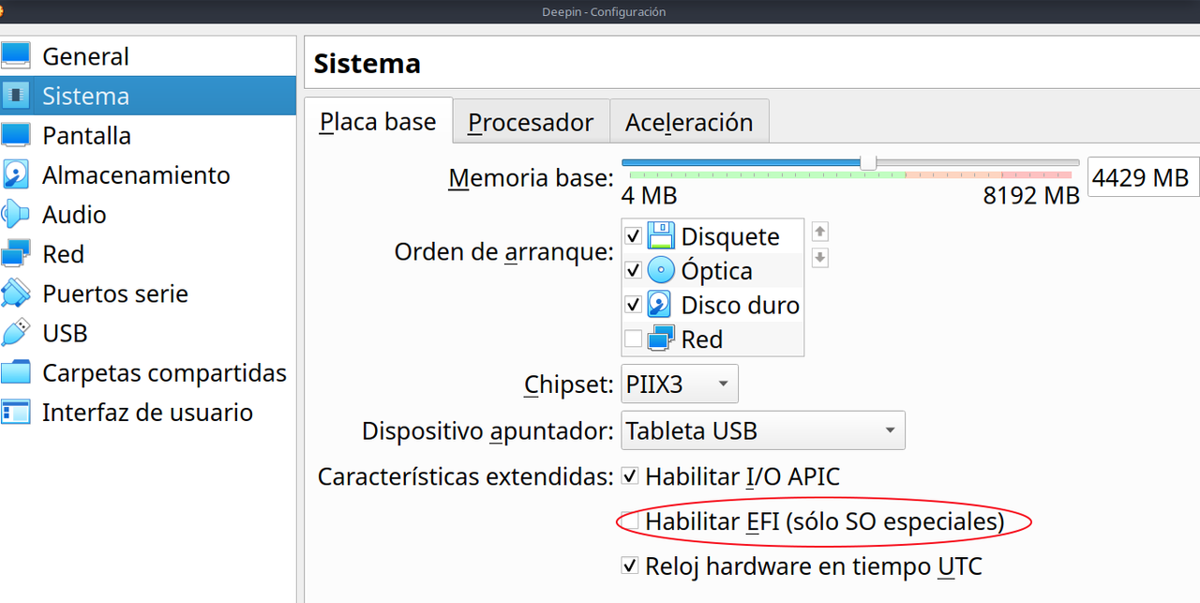Select the Óptica disc icon in boot order

[661, 270]
